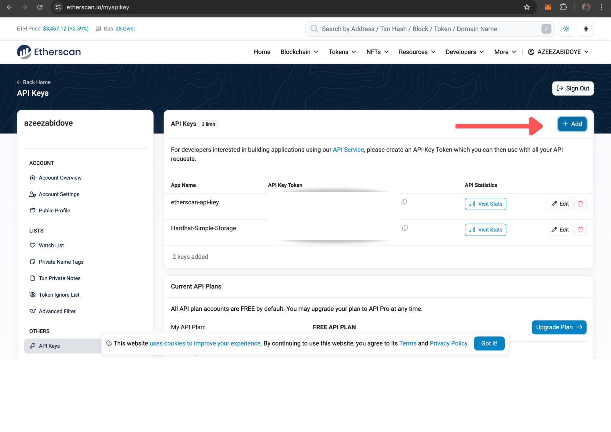Image resolution: width=611 pixels, height=432 pixels.
Task: Open the Watch List from the sidebar
Action: click(x=51, y=245)
